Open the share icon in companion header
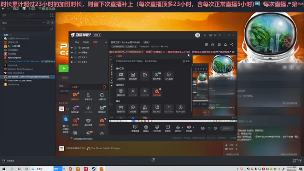 click(232, 44)
